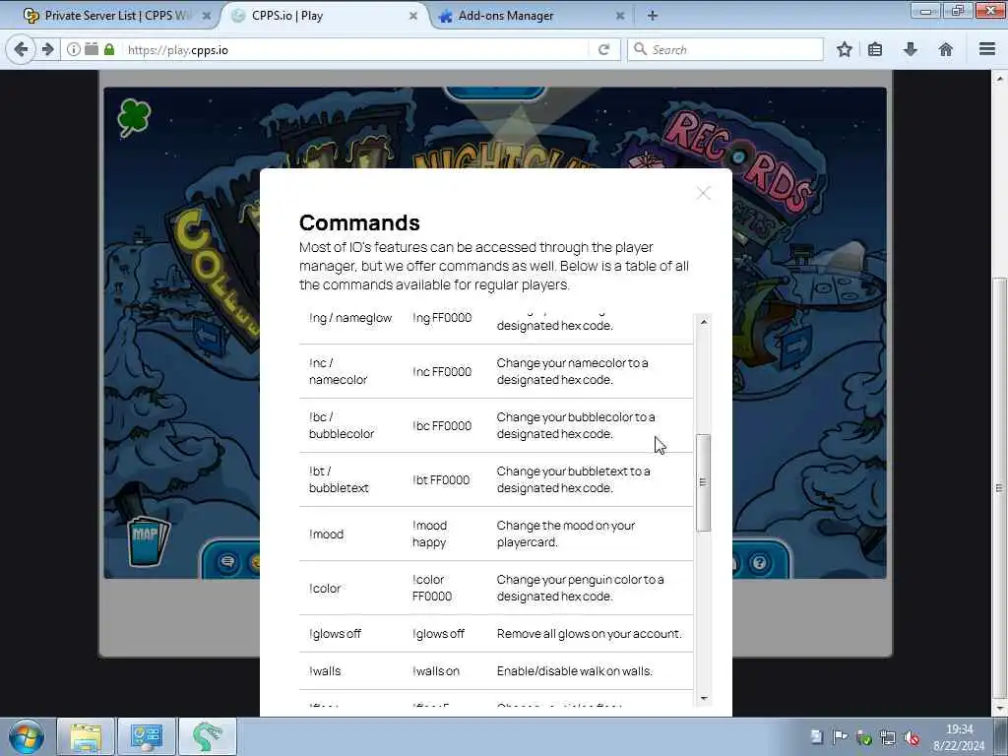Select the CPPS.io Play tab
Image resolution: width=1008 pixels, height=756 pixels.
coord(325,16)
